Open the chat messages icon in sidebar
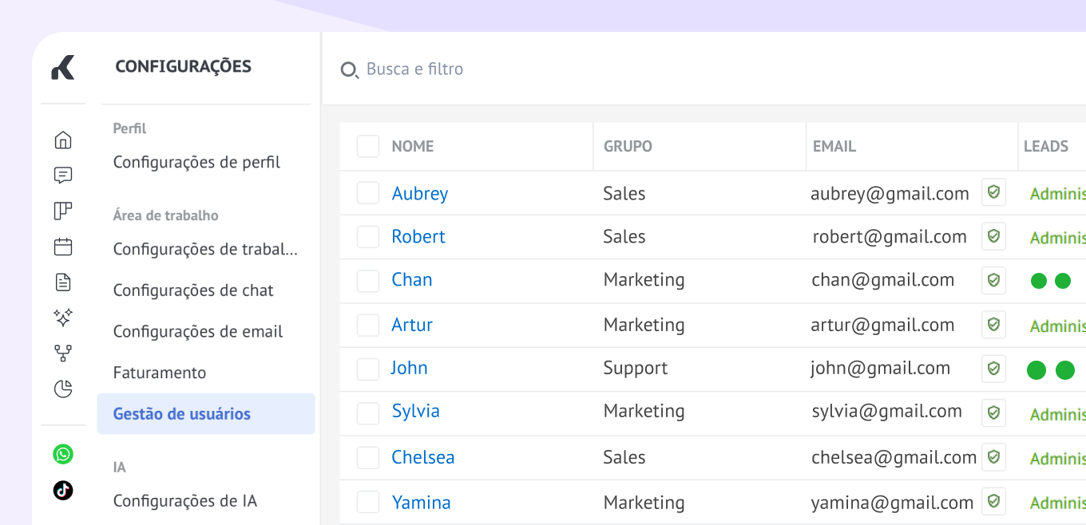The image size is (1086, 525). (63, 176)
